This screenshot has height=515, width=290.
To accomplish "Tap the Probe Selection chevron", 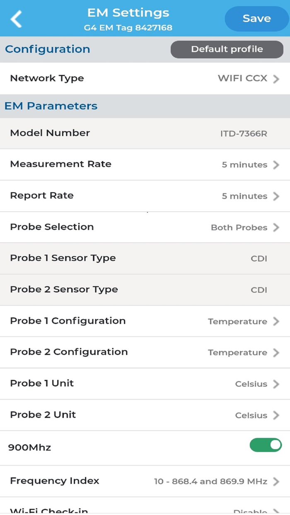I will (276, 228).
